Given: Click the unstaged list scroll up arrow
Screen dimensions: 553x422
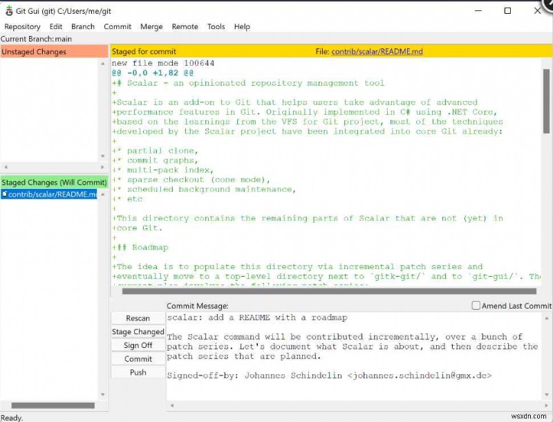Looking at the screenshot, I should [102, 64].
